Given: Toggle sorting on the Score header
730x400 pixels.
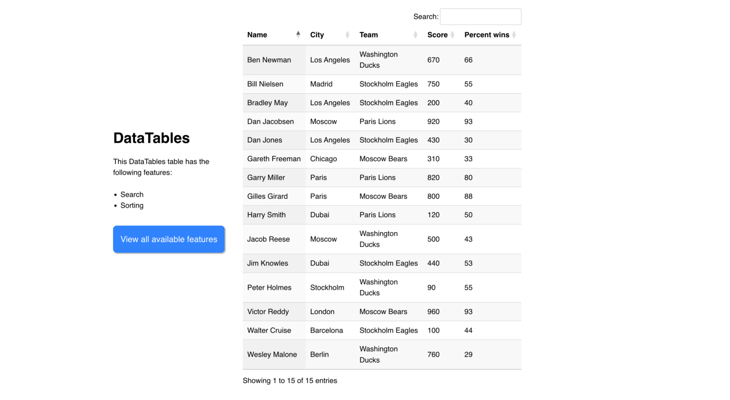Looking at the screenshot, I should 437,35.
